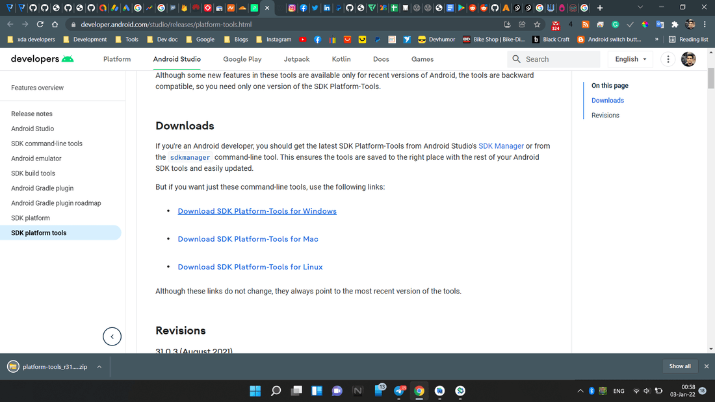Open a new browser tab
Screen dimensions: 715x402
[600, 8]
